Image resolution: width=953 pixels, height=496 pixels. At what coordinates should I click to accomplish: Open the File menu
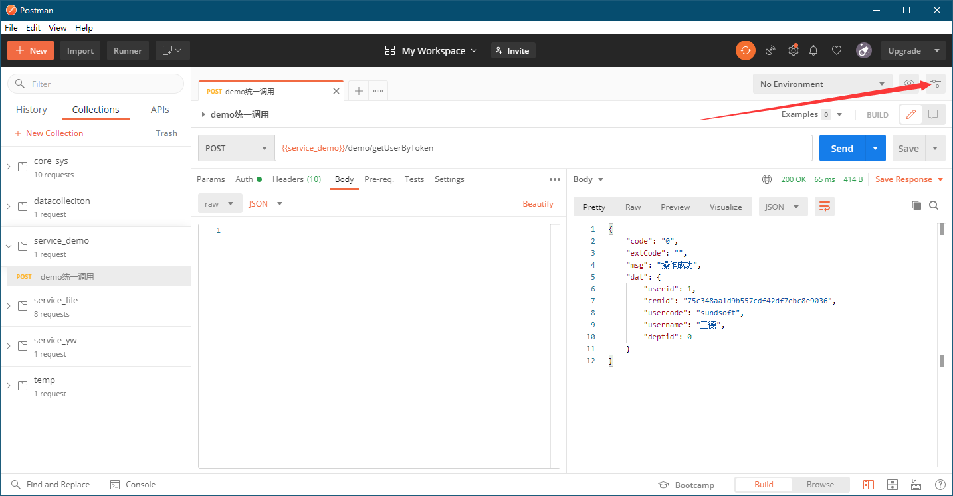(x=11, y=27)
